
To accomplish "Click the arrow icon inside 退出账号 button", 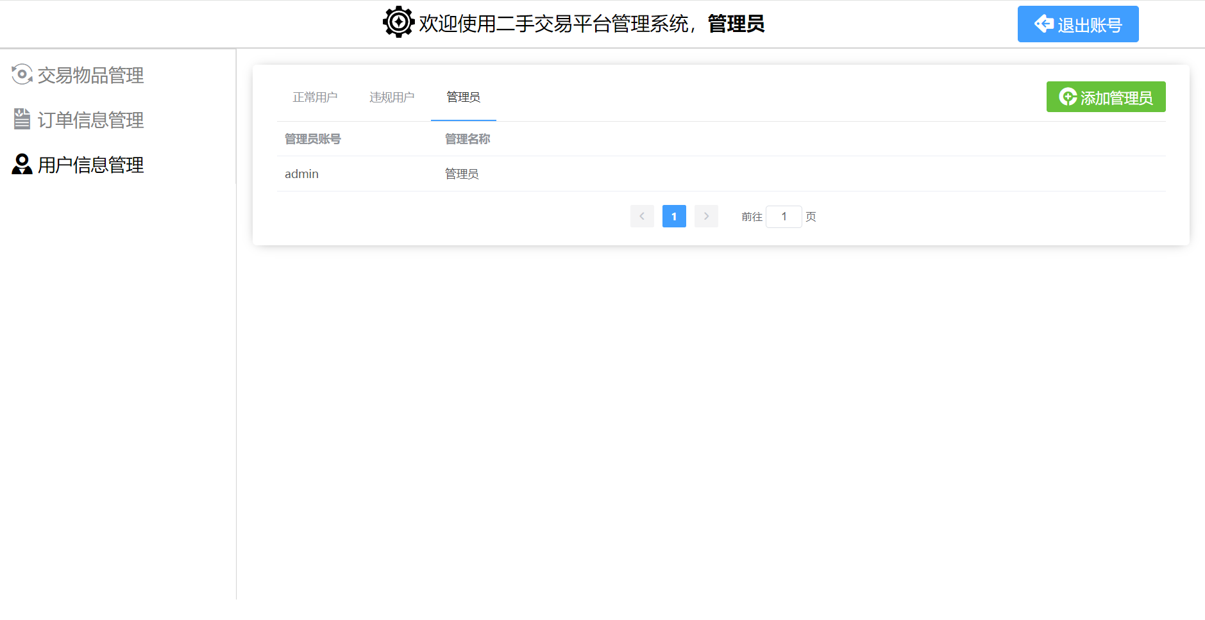I will [1045, 24].
